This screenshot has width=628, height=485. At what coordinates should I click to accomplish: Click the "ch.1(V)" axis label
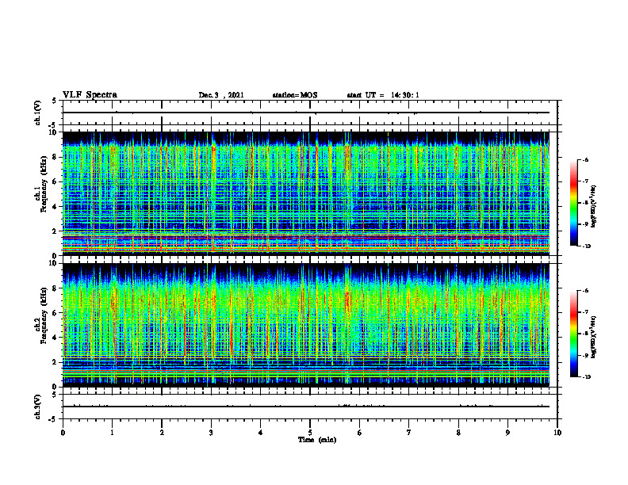(38, 113)
